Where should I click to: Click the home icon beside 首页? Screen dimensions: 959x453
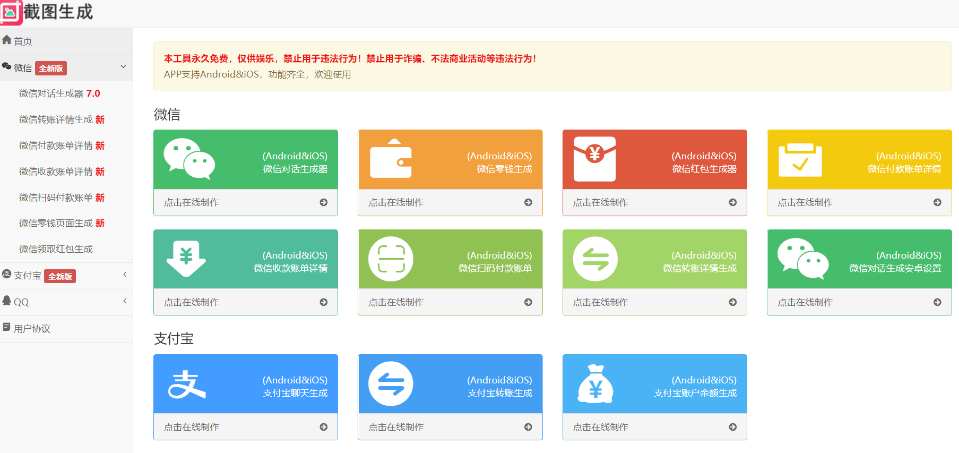7,40
